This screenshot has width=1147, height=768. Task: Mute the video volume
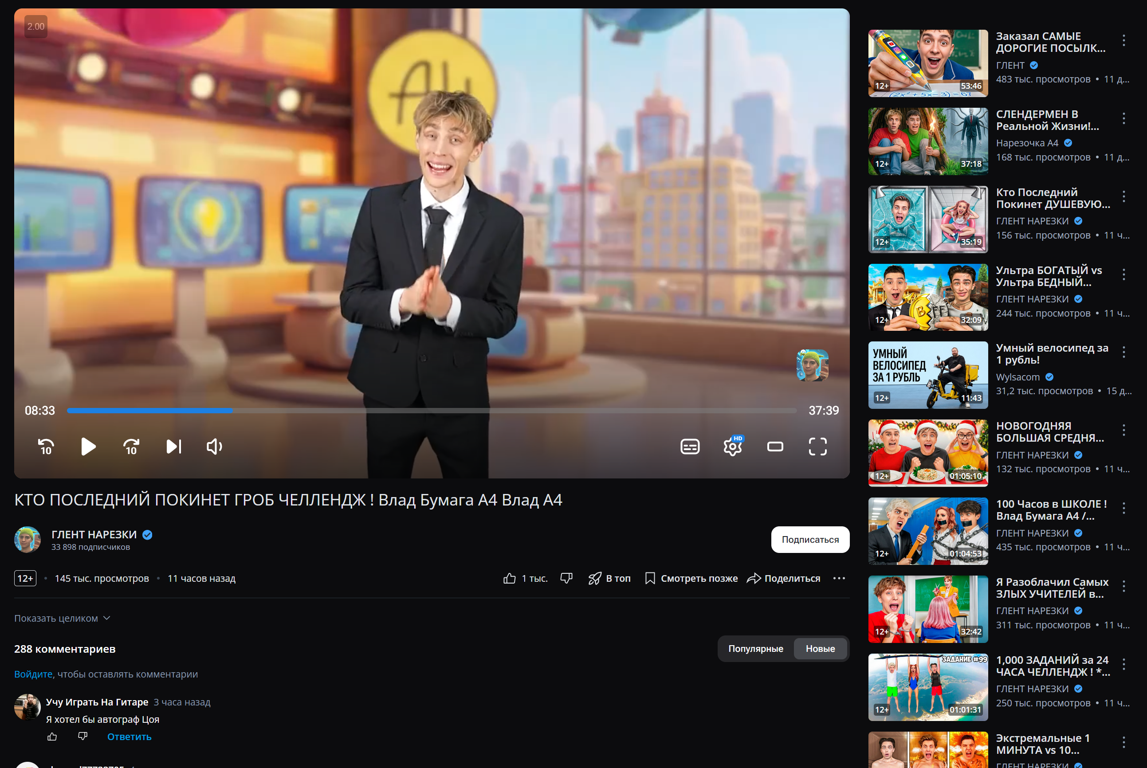(215, 447)
